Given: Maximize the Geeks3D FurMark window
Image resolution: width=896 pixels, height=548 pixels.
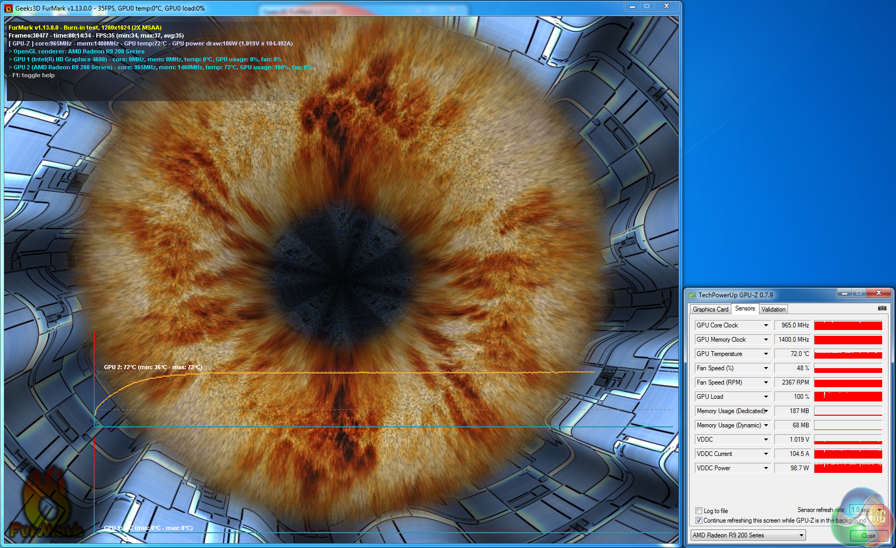Looking at the screenshot, I should (646, 6).
